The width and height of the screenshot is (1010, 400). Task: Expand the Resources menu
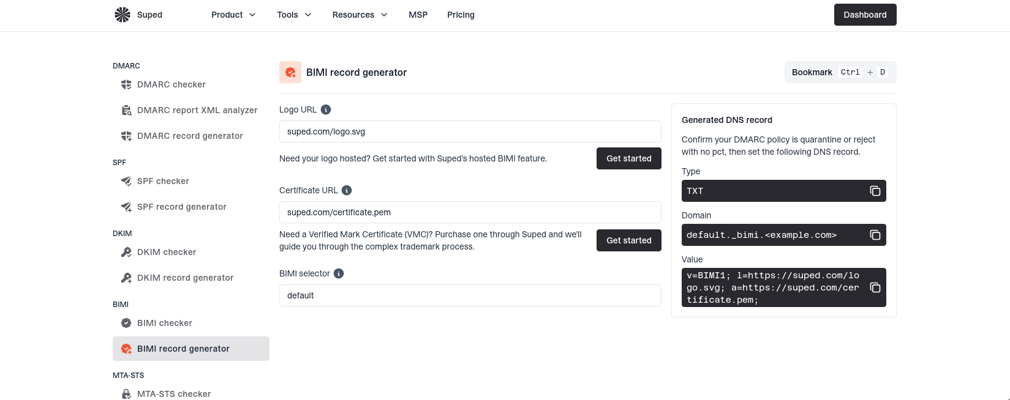(x=360, y=15)
